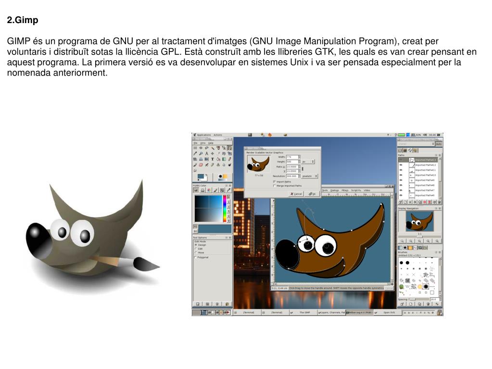Open the Script-Fu menu in the image window

(356, 191)
